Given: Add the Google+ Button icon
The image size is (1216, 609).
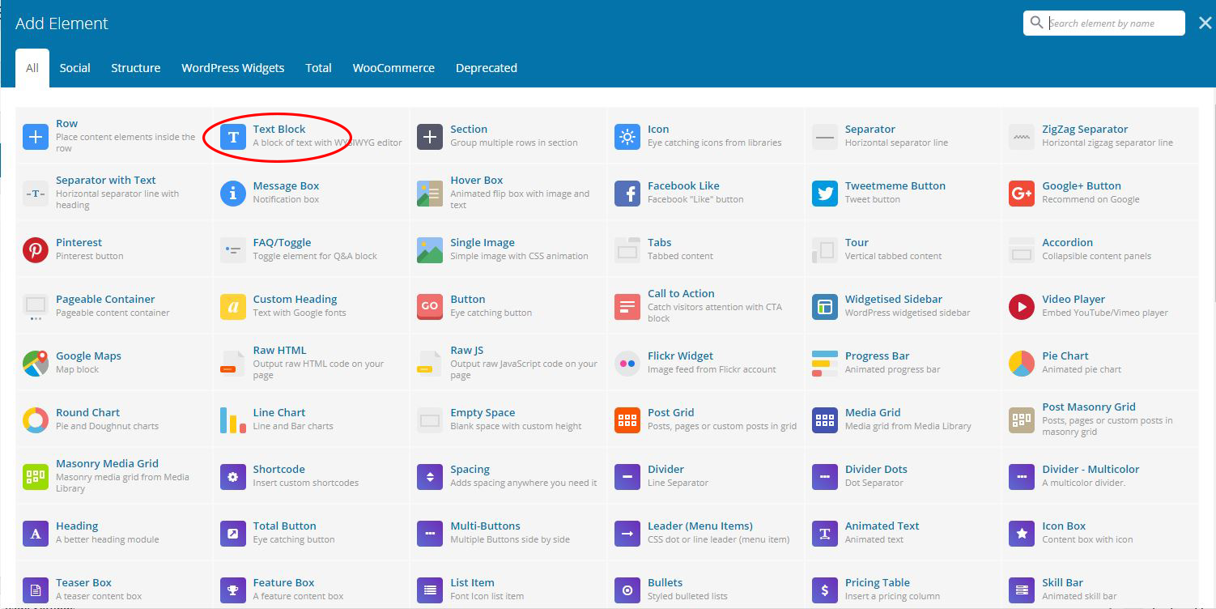Looking at the screenshot, I should (x=1022, y=194).
